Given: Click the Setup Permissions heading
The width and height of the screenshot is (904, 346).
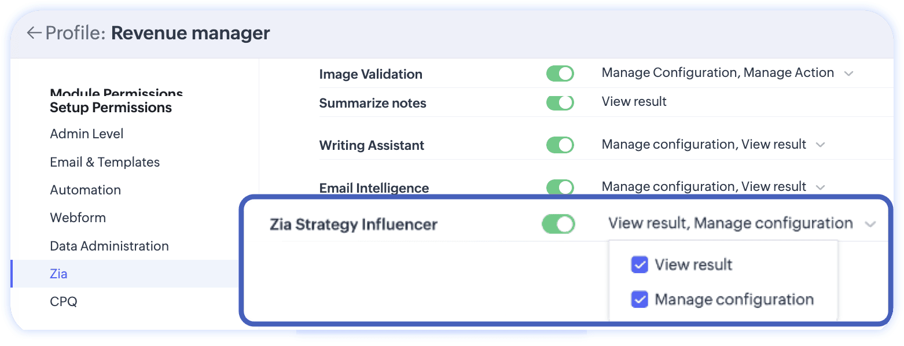Looking at the screenshot, I should [x=111, y=108].
